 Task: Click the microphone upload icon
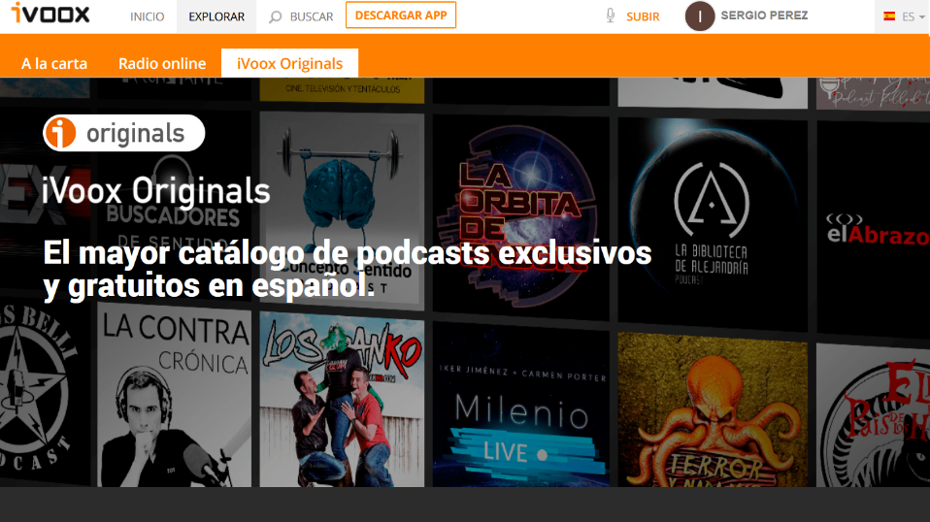tap(611, 16)
